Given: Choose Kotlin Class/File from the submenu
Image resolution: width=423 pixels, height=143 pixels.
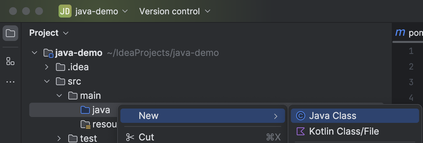Looking at the screenshot, I should 344,131.
